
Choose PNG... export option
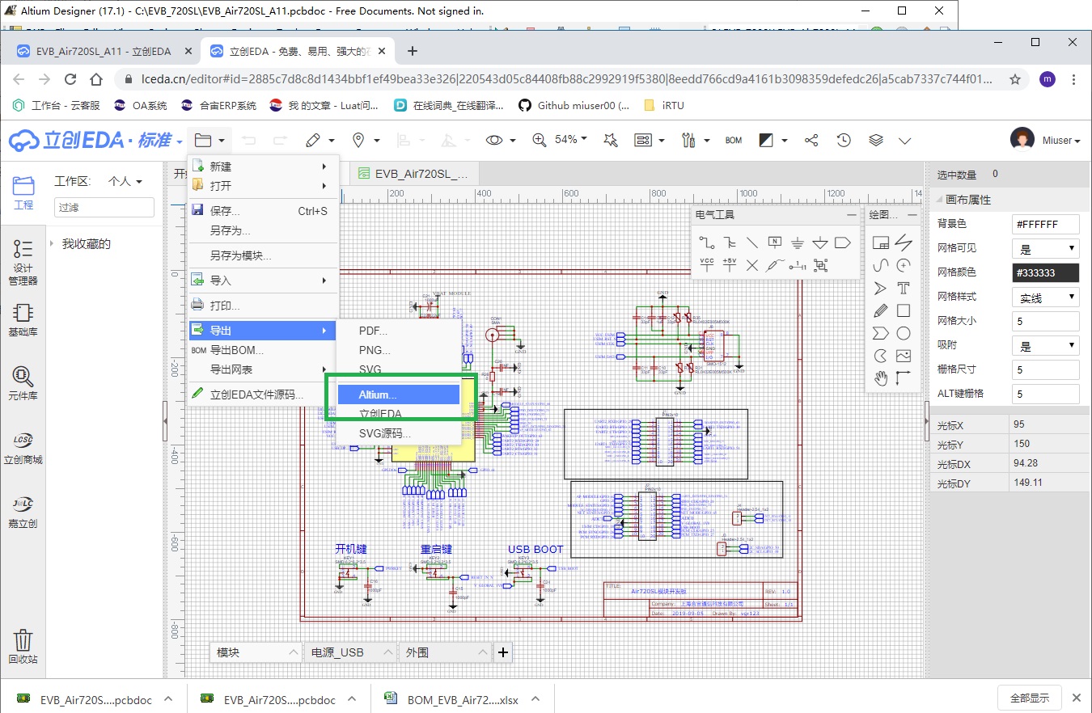point(399,350)
